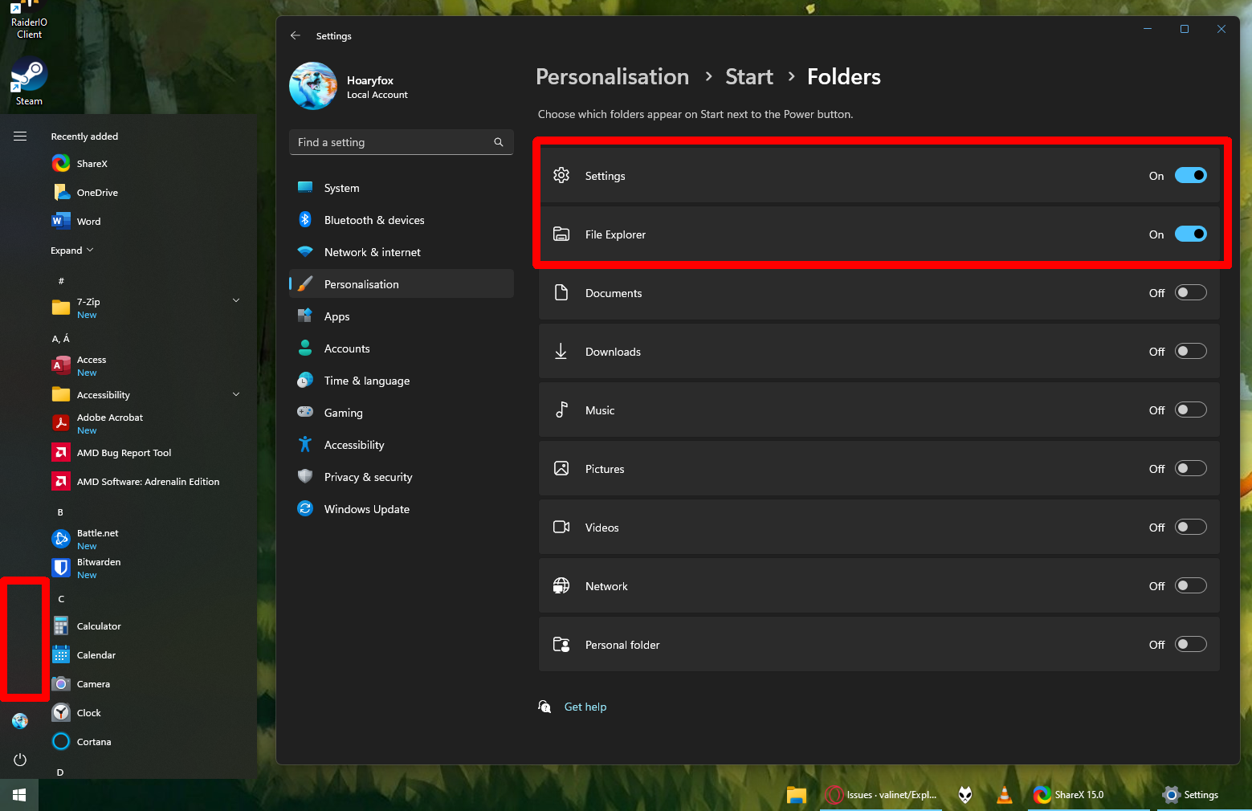This screenshot has width=1252, height=811.
Task: Expand the Recently added list
Action: [72, 250]
